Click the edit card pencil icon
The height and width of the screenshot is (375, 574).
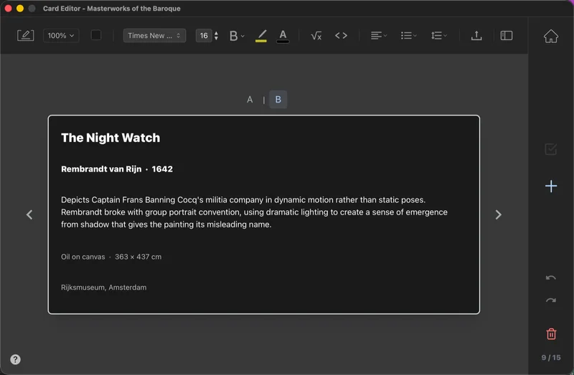(26, 35)
